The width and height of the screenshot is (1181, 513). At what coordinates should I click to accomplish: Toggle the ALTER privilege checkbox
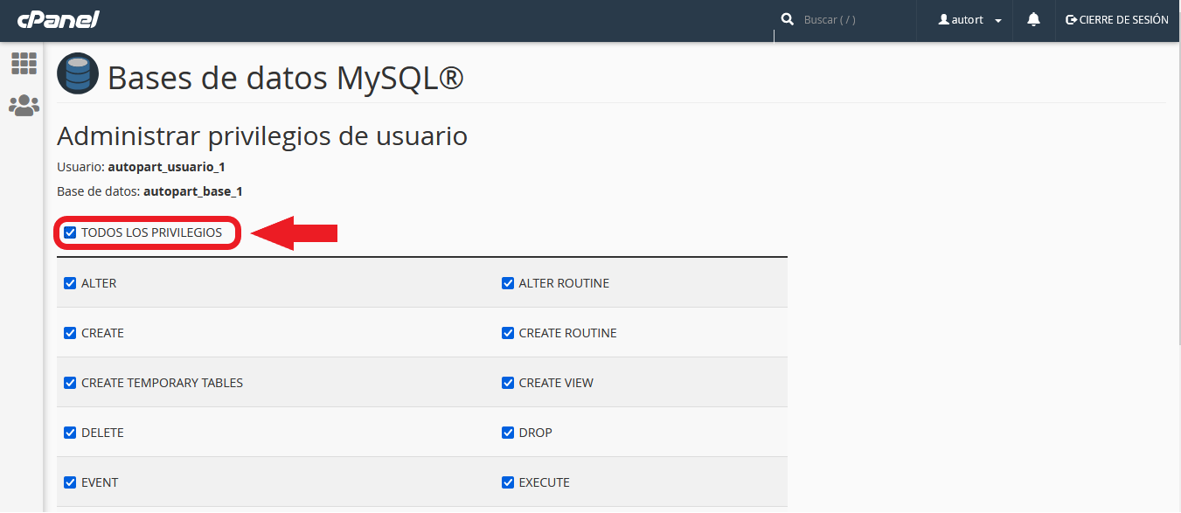click(x=70, y=283)
